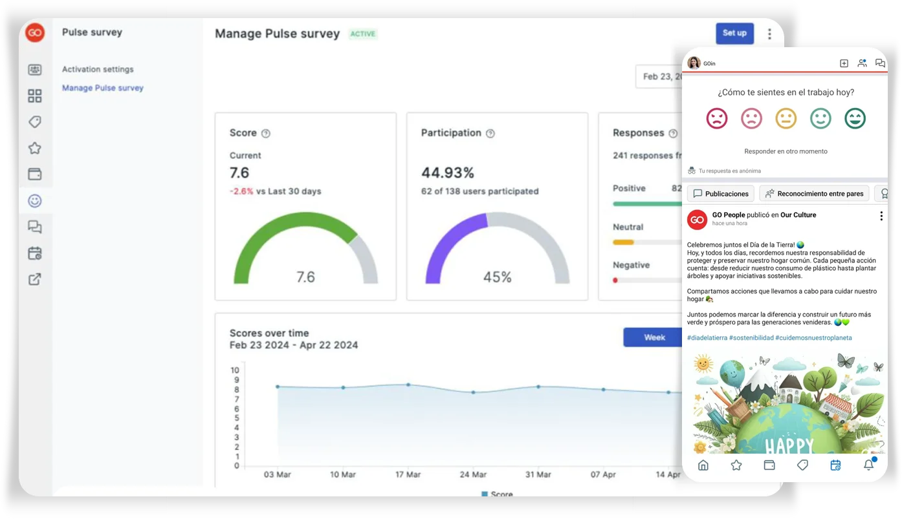The width and height of the screenshot is (902, 519).
Task: Click "62 of 138 users participated" text
Action: (479, 191)
